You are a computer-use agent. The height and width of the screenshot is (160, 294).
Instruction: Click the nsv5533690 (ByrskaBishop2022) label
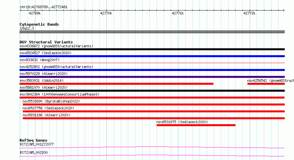pos(51,101)
